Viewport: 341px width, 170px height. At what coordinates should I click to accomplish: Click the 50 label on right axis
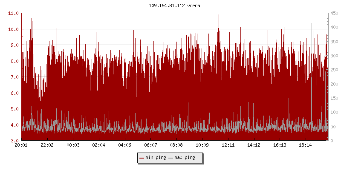point(332,127)
